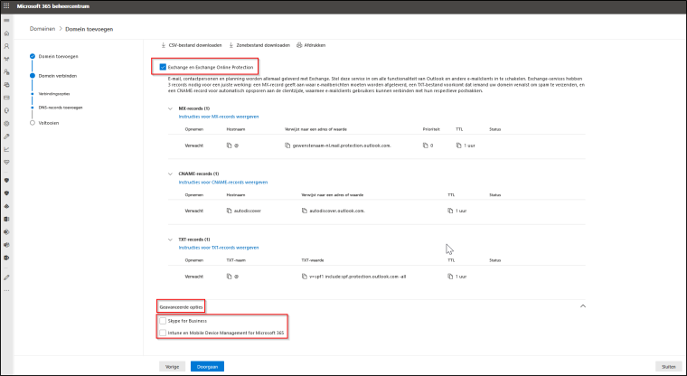The image size is (687, 376).
Task: Open Instructies voor MX-records weergeven link
Action: tap(219, 117)
